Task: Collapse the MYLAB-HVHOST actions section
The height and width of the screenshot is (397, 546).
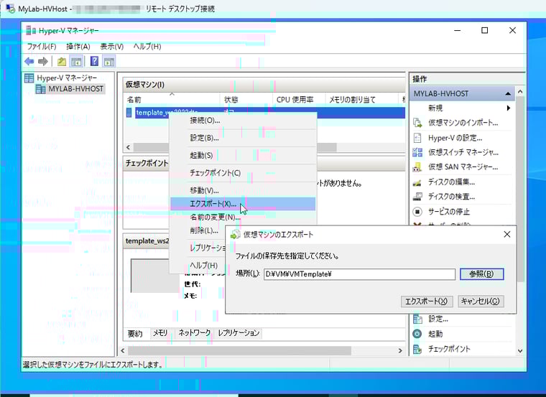Action: click(508, 93)
